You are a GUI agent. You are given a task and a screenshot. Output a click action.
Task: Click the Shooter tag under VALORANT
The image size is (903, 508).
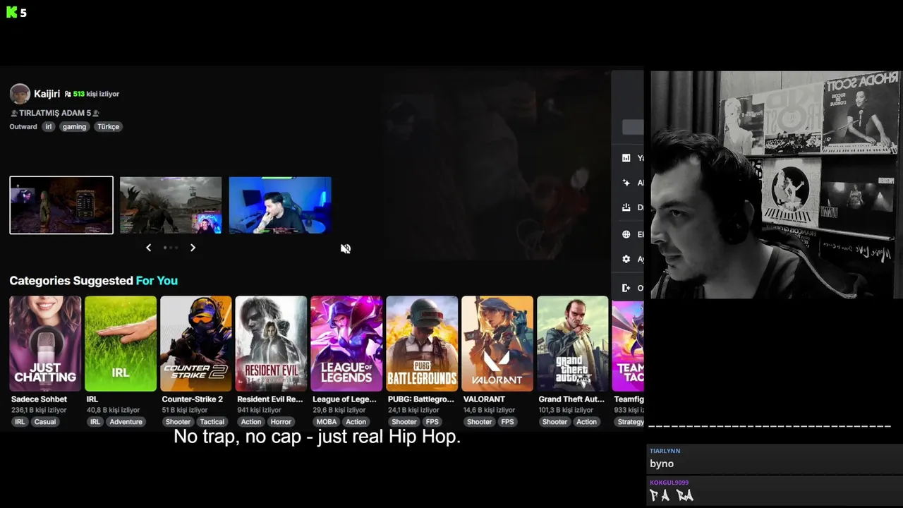(x=479, y=422)
